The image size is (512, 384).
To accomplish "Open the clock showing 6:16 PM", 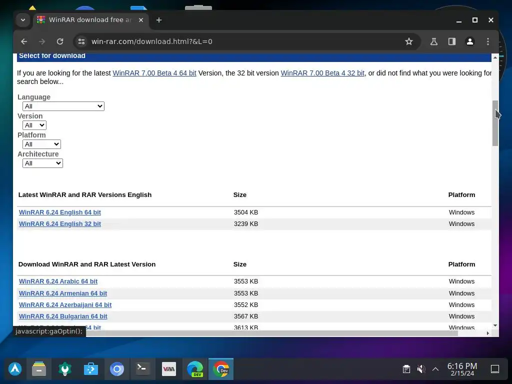I will 462,369.
